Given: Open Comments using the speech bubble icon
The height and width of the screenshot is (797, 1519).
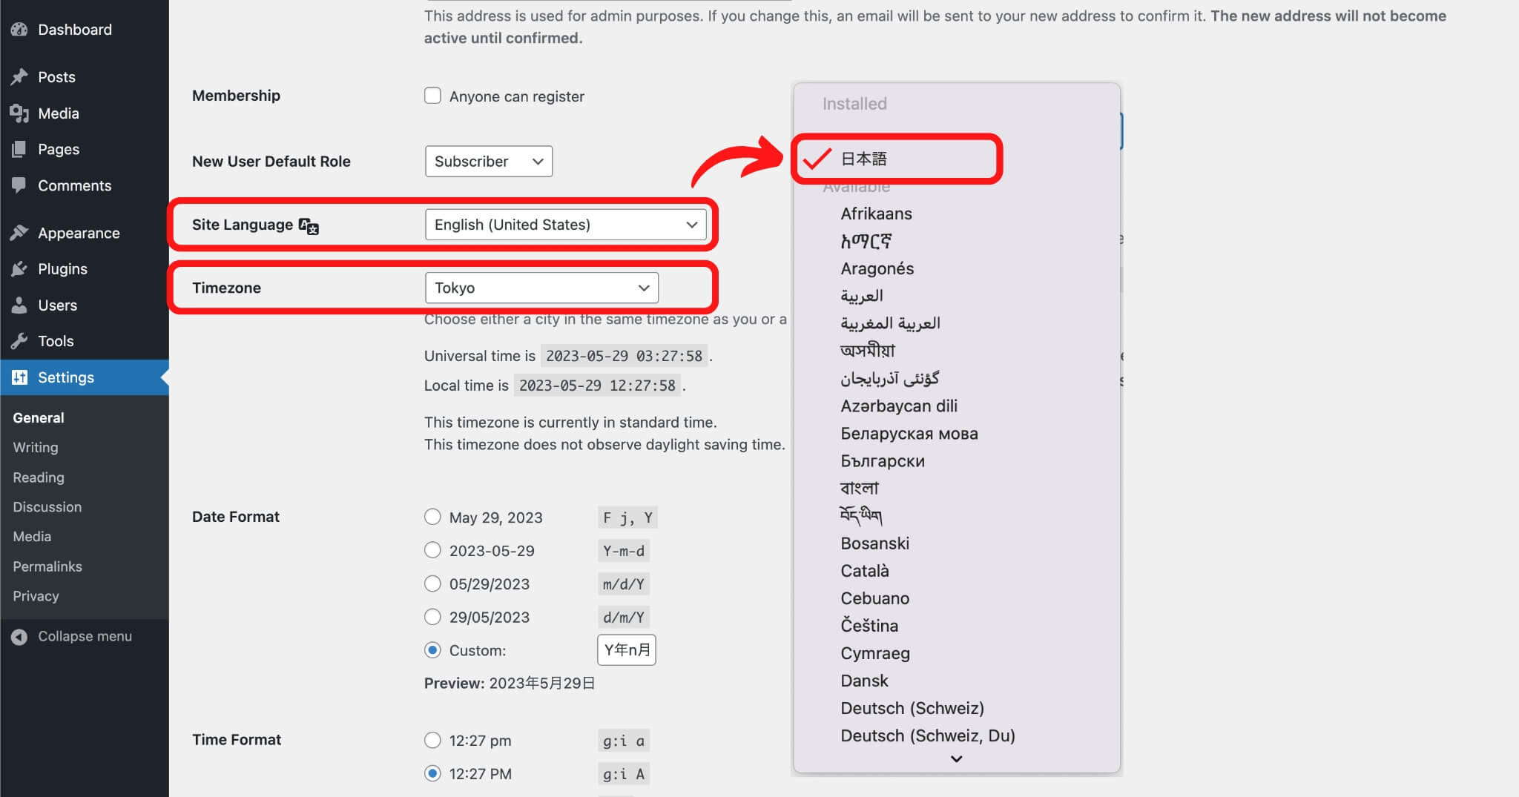Looking at the screenshot, I should (21, 185).
